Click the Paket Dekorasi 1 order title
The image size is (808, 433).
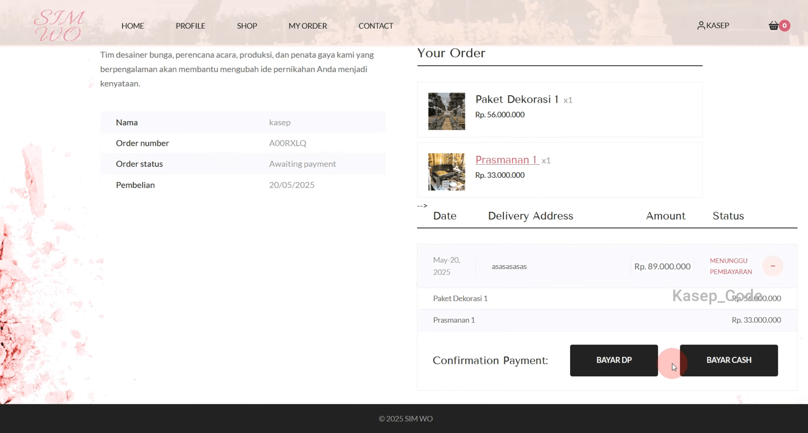pyautogui.click(x=517, y=99)
